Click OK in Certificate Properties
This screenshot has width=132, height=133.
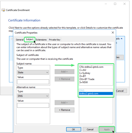click(74, 130)
